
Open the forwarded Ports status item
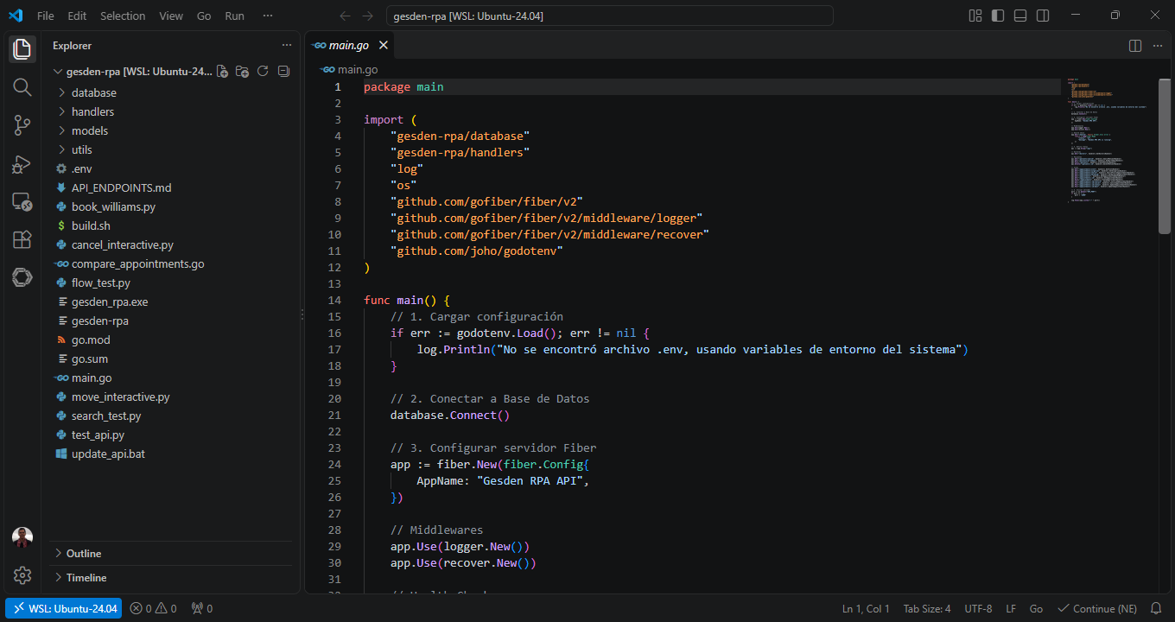(201, 609)
